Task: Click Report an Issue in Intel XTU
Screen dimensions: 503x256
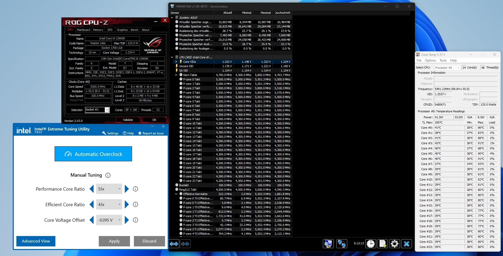Action: tap(151, 133)
